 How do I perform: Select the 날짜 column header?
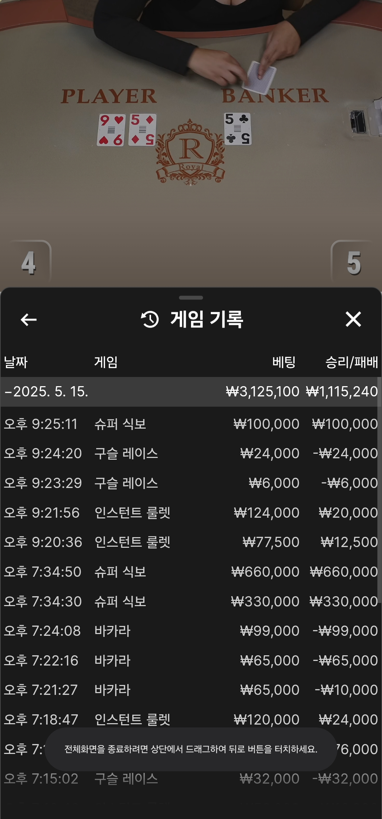16,362
